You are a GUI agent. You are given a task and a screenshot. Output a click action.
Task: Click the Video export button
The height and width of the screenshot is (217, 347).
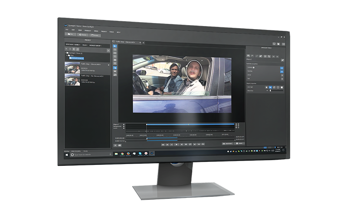239,143
